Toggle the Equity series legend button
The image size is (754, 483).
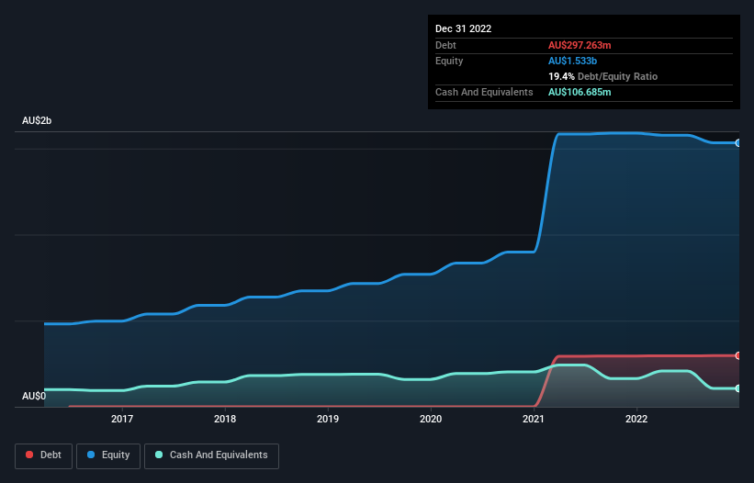pos(108,455)
